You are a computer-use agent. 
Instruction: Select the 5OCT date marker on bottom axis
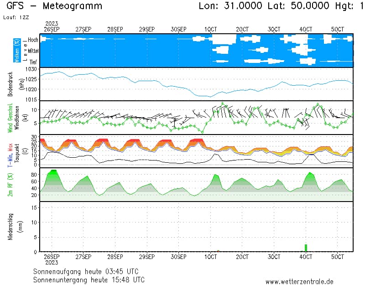click(338, 257)
